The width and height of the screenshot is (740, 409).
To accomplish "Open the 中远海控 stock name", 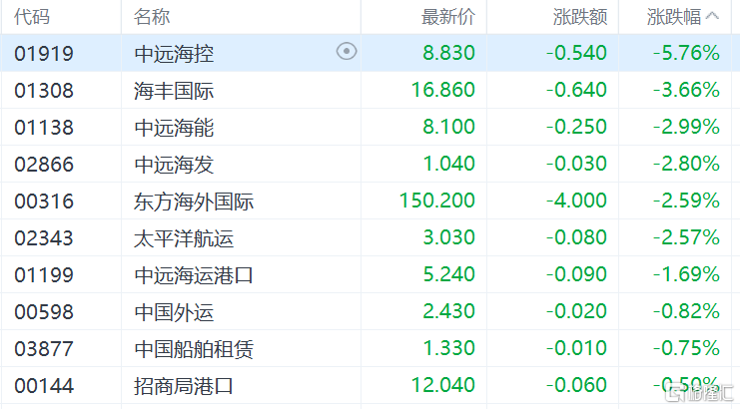I will (174, 53).
